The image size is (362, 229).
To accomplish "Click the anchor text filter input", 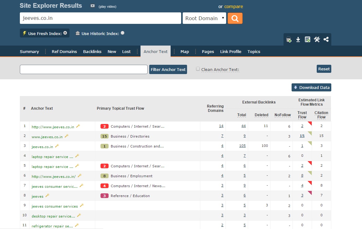I will click(84, 69).
